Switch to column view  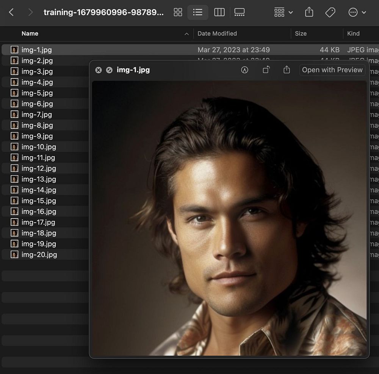(x=219, y=13)
